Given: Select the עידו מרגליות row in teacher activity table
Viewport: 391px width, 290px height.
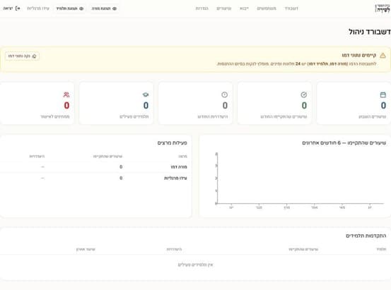Looking at the screenshot, I should pos(95,178).
